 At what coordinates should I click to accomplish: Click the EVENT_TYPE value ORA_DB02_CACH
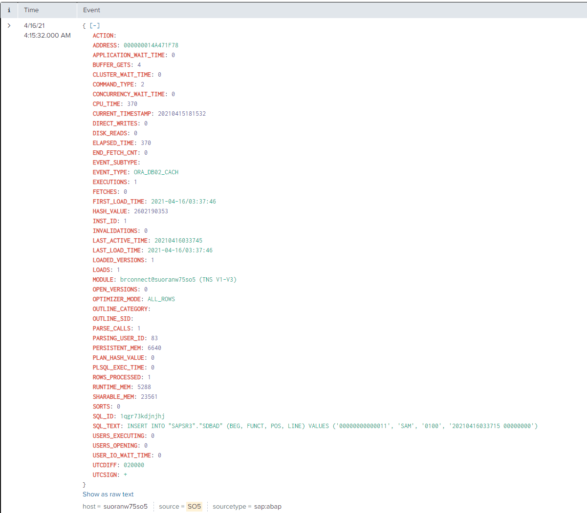(x=157, y=172)
